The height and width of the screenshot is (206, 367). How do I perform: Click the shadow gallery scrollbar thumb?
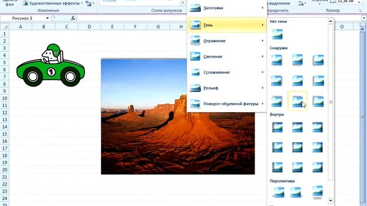330,102
